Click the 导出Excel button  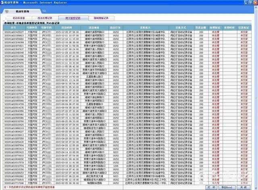pyautogui.click(x=227, y=187)
